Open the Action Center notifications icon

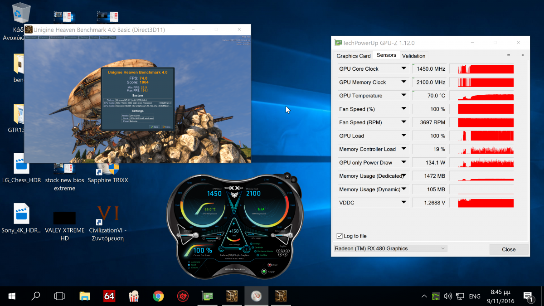(x=528, y=296)
